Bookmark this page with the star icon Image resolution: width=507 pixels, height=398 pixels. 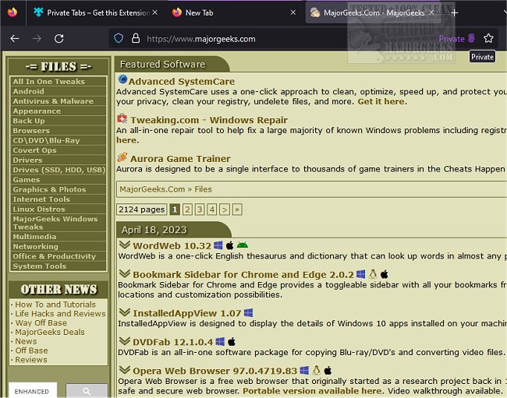click(x=488, y=38)
